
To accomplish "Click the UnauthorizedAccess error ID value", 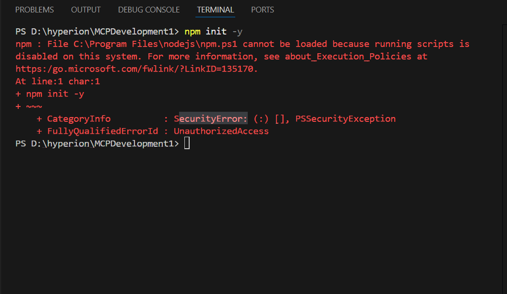I will (x=221, y=131).
